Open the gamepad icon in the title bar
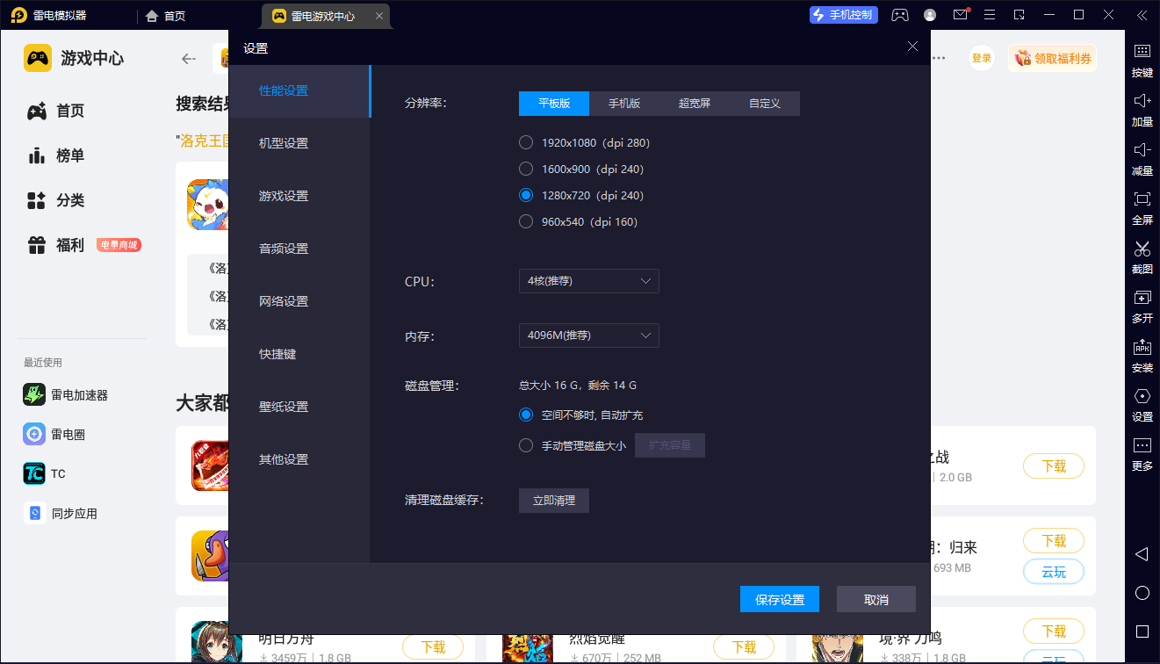Viewport: 1160px width, 664px height. pyautogui.click(x=900, y=15)
